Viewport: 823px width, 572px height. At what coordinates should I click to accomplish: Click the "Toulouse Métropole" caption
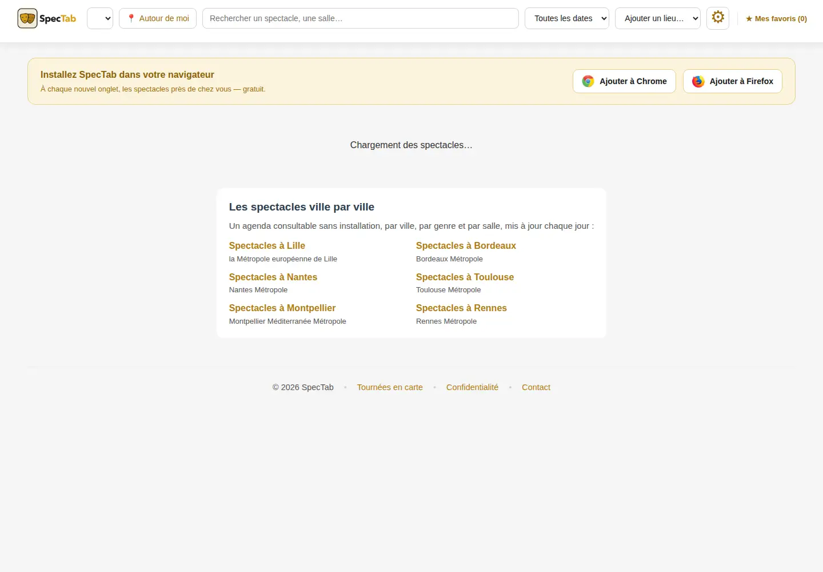click(449, 290)
